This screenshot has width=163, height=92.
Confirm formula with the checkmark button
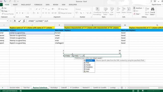pyautogui.click(x=19, y=21)
